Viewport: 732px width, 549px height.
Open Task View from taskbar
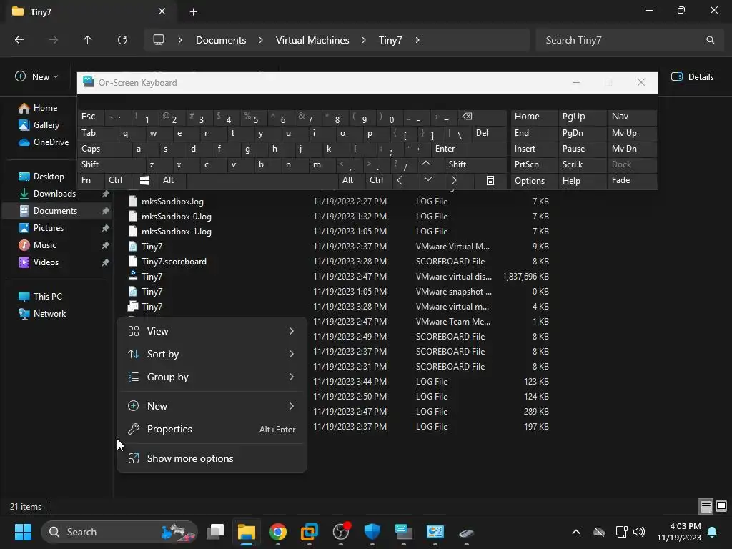tap(215, 532)
